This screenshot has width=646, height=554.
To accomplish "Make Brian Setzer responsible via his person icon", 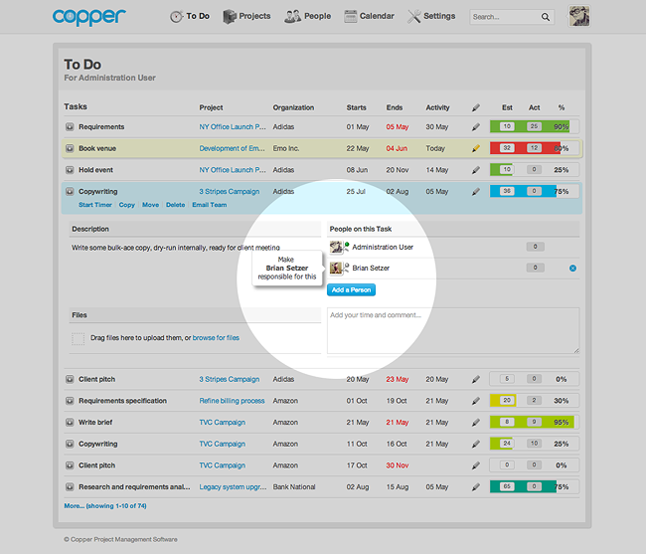I will [347, 268].
